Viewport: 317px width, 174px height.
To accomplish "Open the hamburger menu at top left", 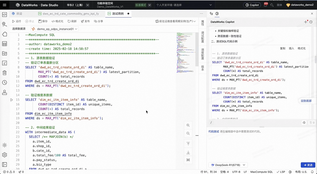I will (x=5, y=5).
